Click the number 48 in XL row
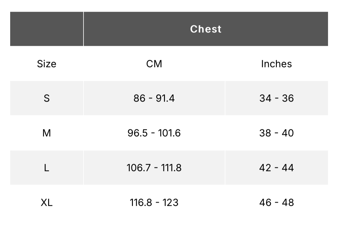Viewport: 340px width, 228px height. [x=288, y=202]
